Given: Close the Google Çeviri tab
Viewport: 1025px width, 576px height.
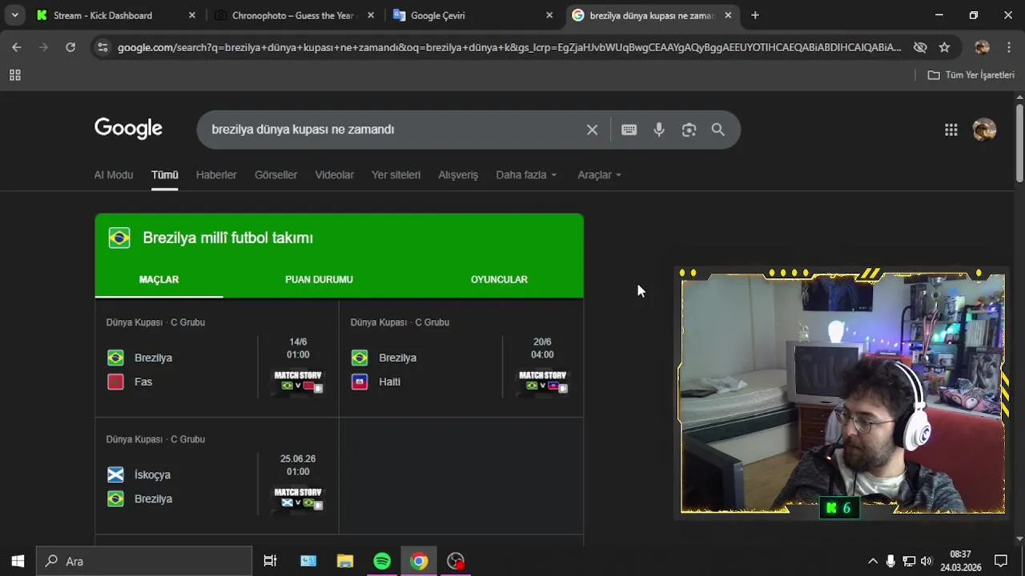Looking at the screenshot, I should click(549, 15).
